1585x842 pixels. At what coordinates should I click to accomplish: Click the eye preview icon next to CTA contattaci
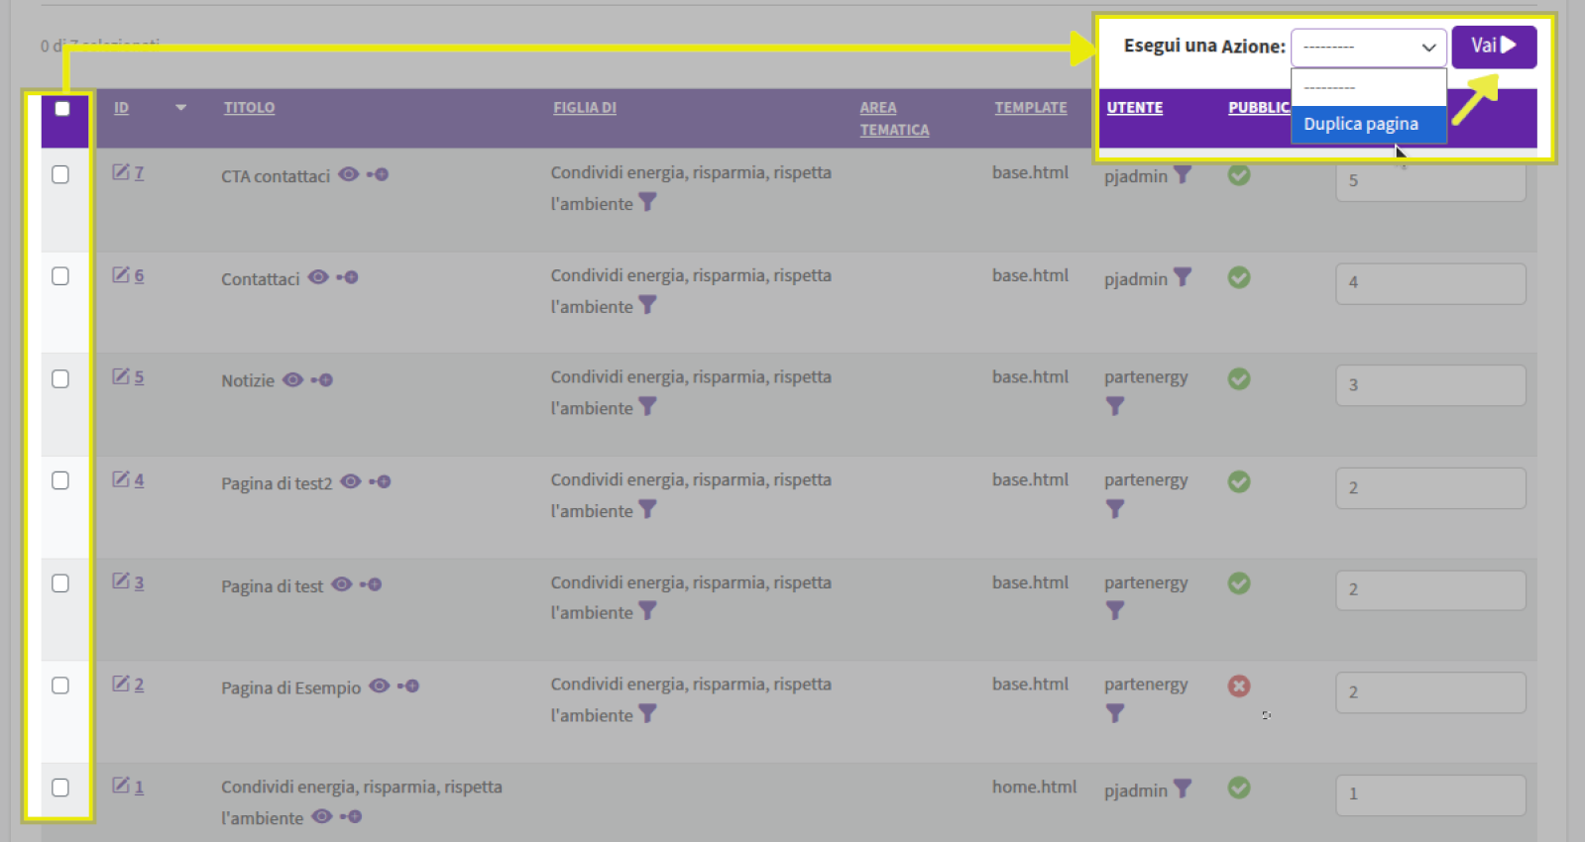(x=348, y=174)
